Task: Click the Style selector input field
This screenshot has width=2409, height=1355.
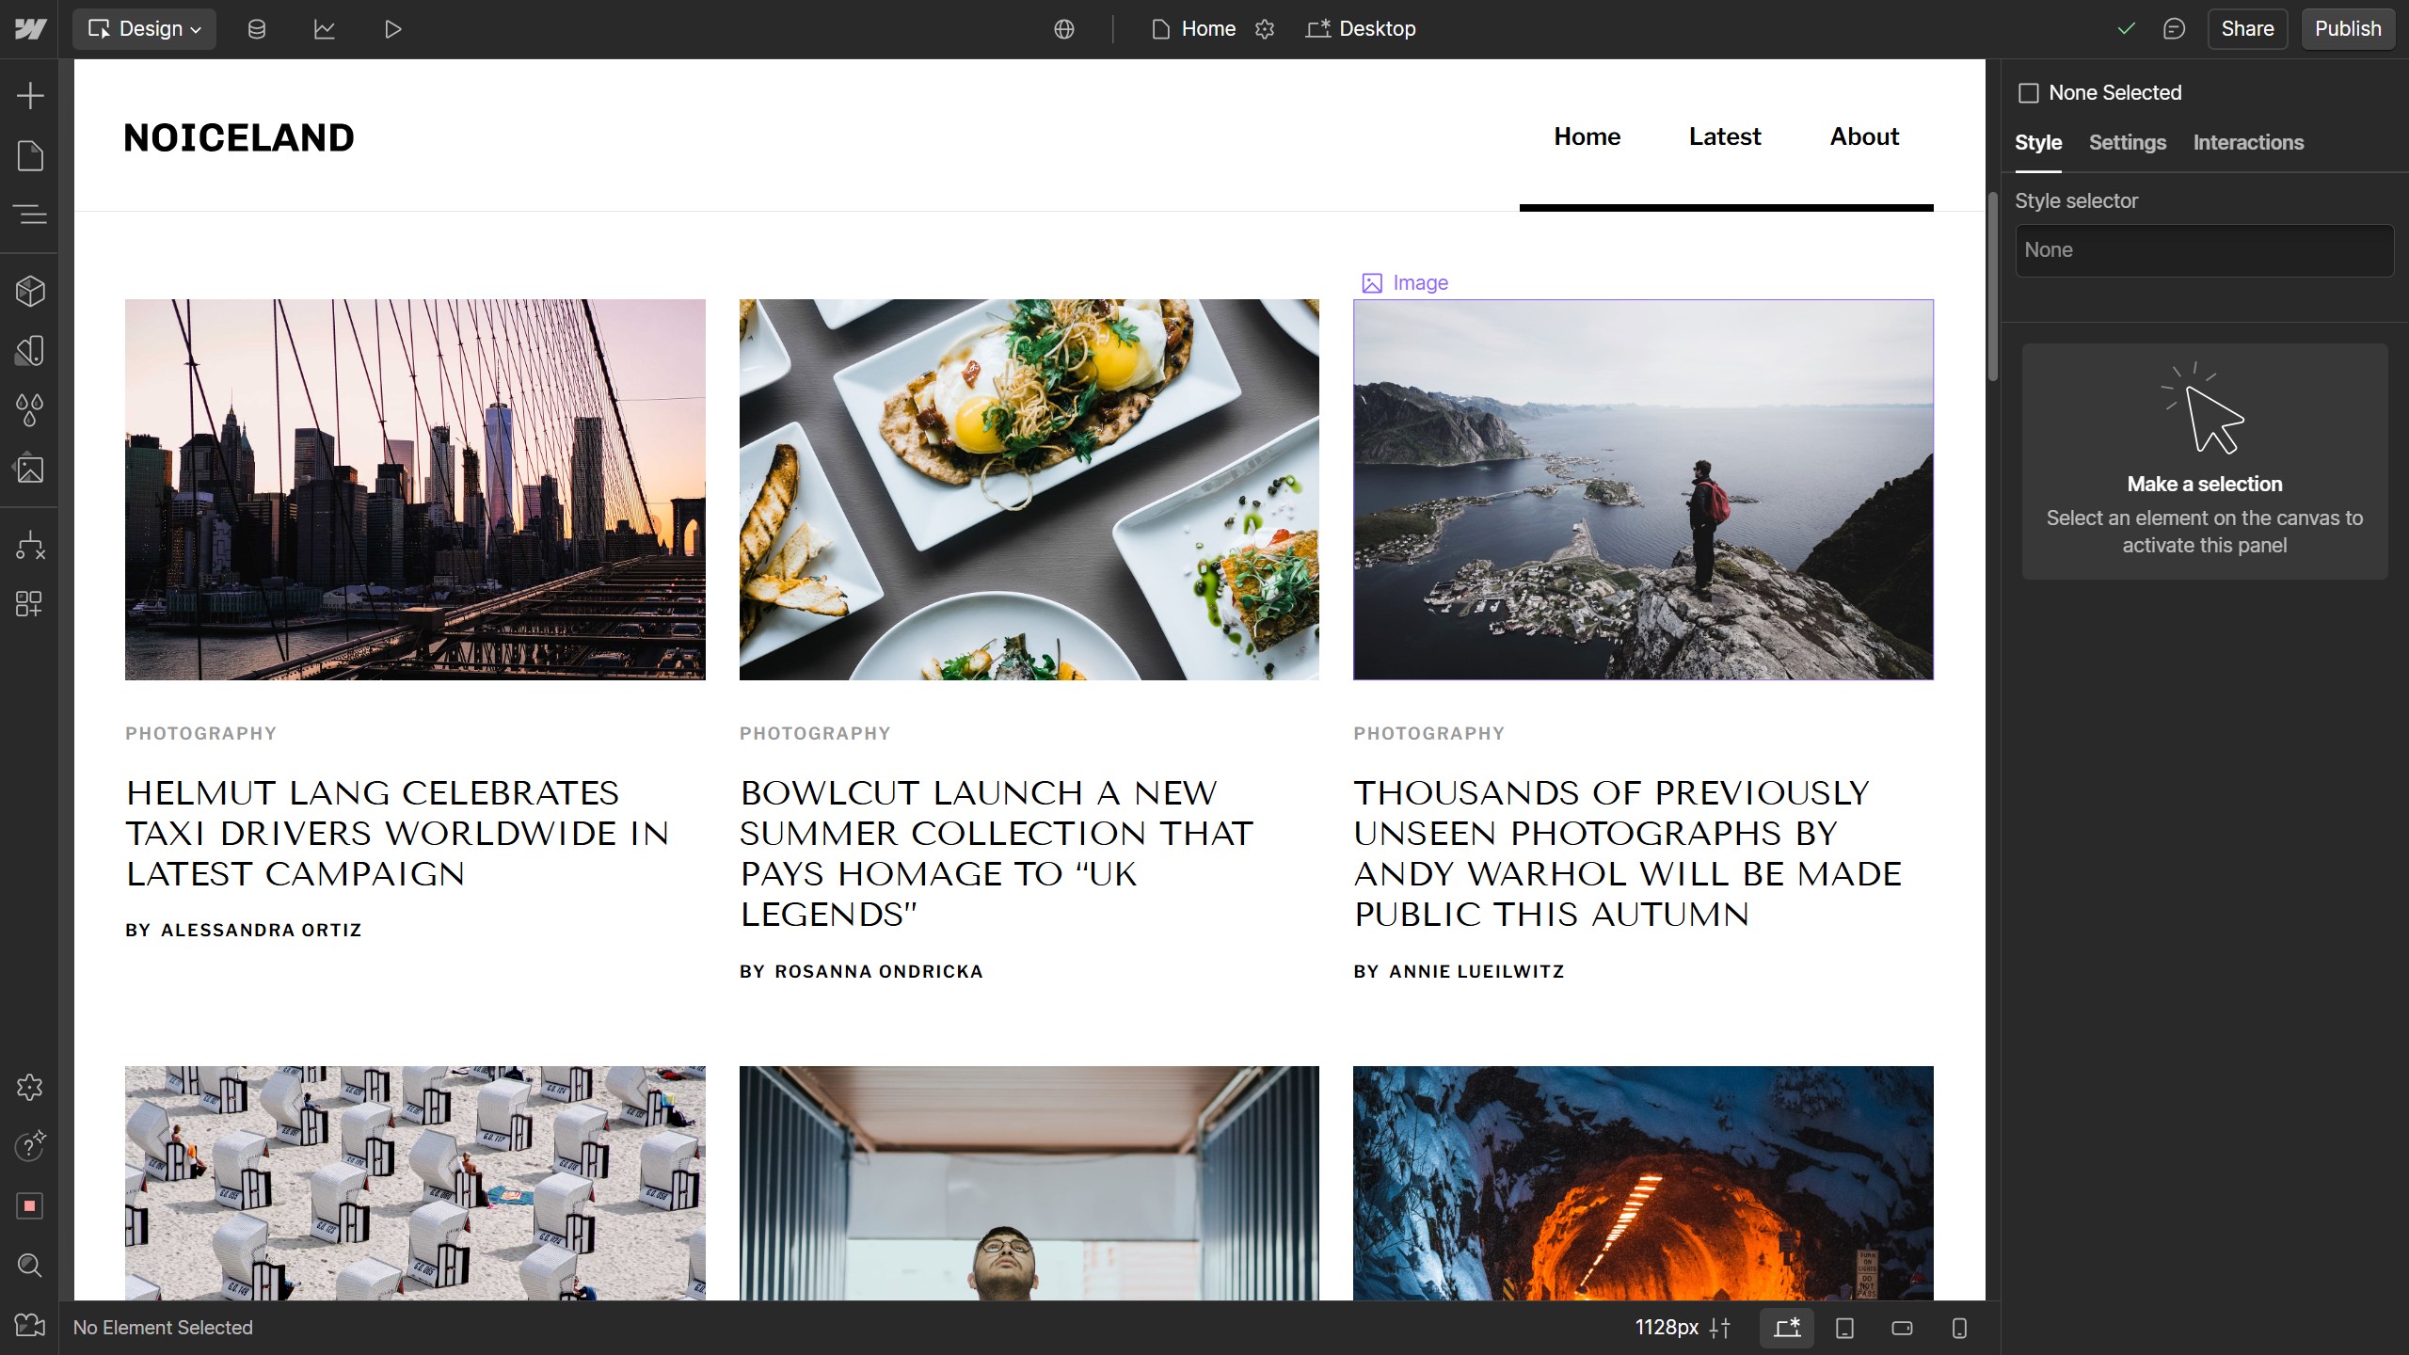Action: 2205,250
